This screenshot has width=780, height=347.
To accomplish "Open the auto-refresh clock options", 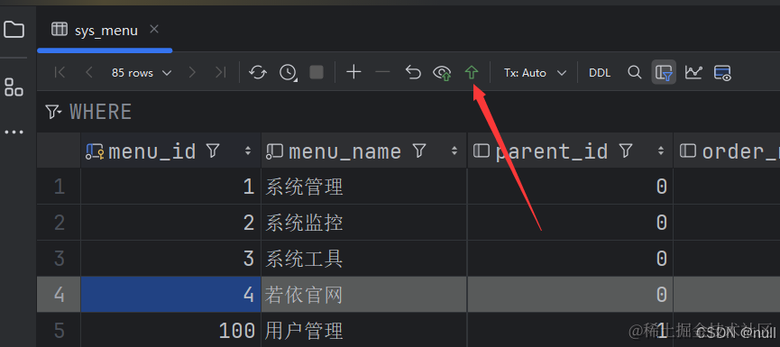I will 288,73.
